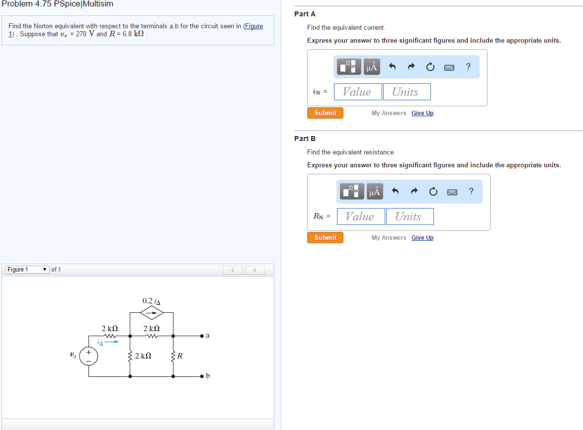Click the help question mark in Part A
The image size is (583, 430).
(468, 66)
